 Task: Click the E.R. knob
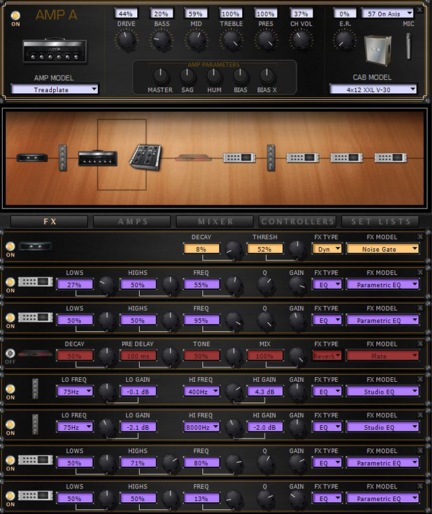tap(345, 40)
